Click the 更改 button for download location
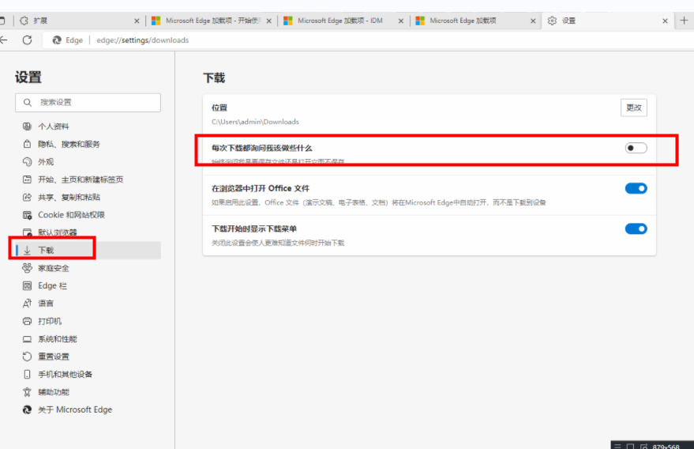This screenshot has height=449, width=694. [x=634, y=108]
